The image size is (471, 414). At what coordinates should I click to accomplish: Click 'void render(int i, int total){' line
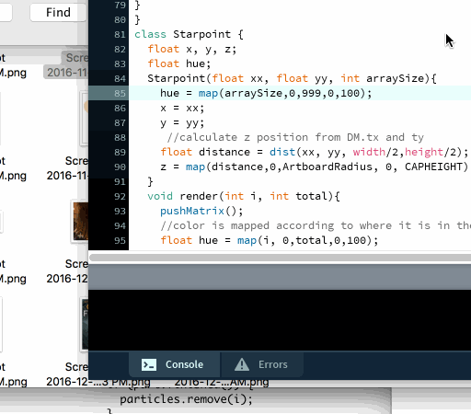244,196
